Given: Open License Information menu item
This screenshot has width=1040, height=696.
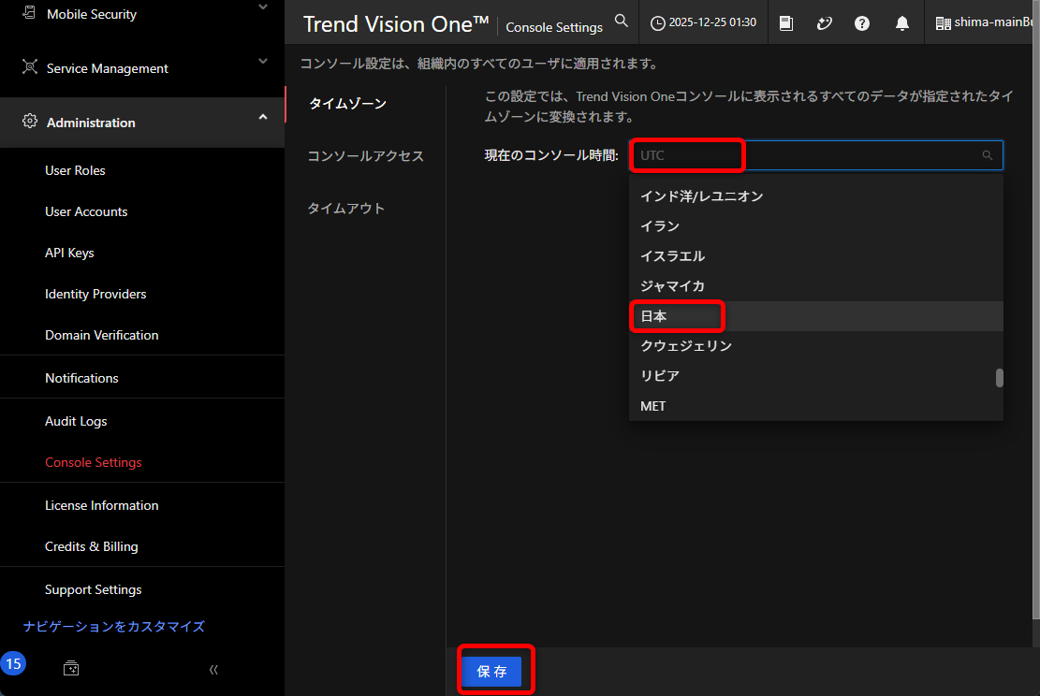Looking at the screenshot, I should pyautogui.click(x=101, y=505).
